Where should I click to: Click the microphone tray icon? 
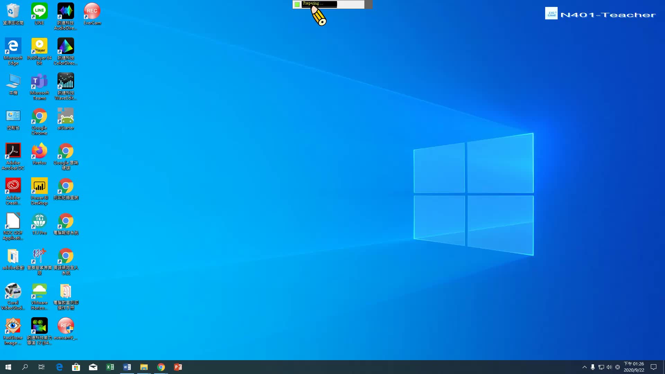593,367
